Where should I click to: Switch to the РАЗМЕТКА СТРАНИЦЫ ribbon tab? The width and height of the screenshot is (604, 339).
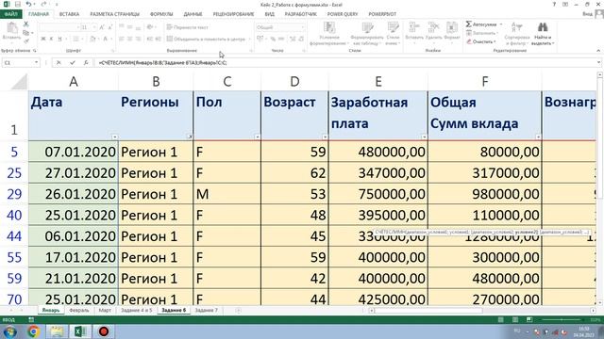pyautogui.click(x=115, y=14)
